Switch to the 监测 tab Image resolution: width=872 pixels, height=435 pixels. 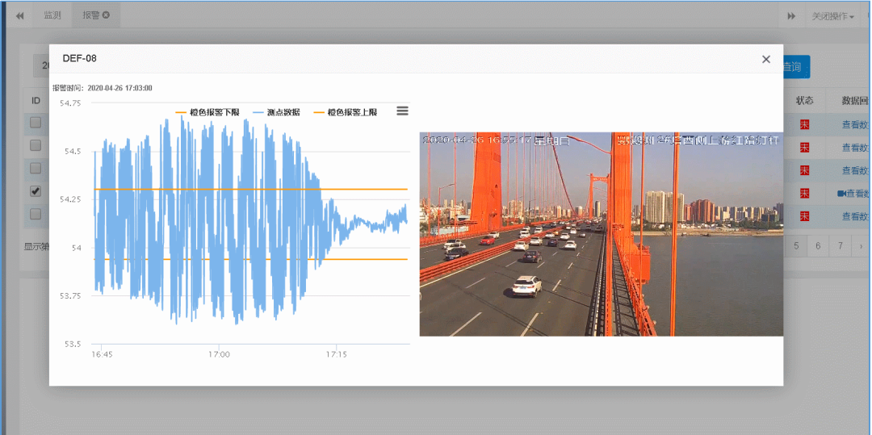tap(52, 15)
